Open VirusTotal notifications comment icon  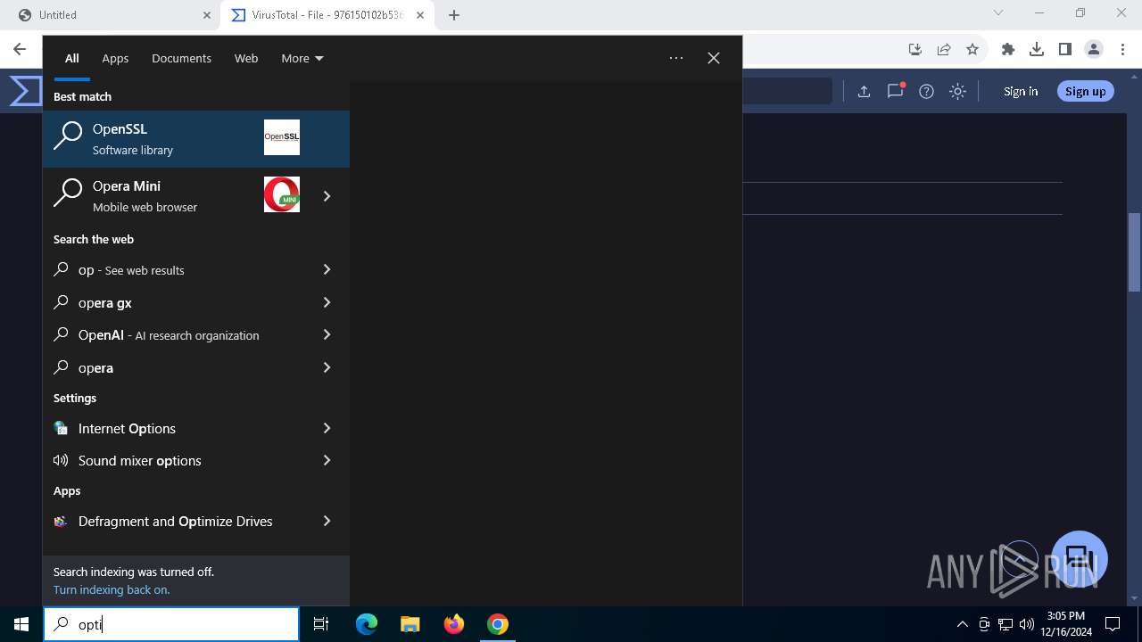click(896, 91)
